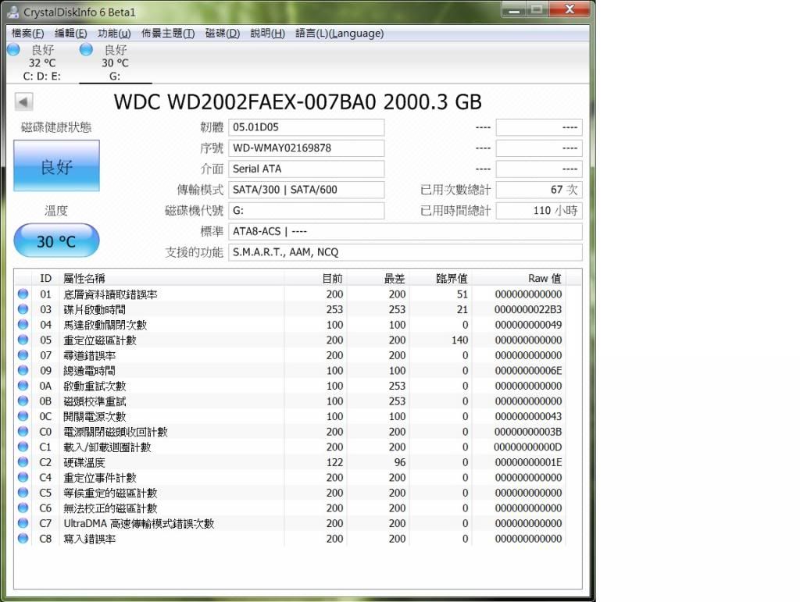Select the UltraDMA 高速傳輸模式錯誤次數 attribute name
800x602 pixels.
pos(139,524)
